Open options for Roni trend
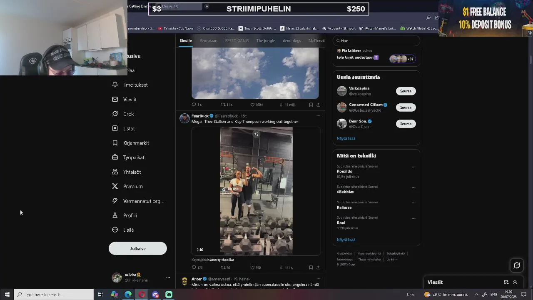This screenshot has width=533, height=300. coord(413,218)
